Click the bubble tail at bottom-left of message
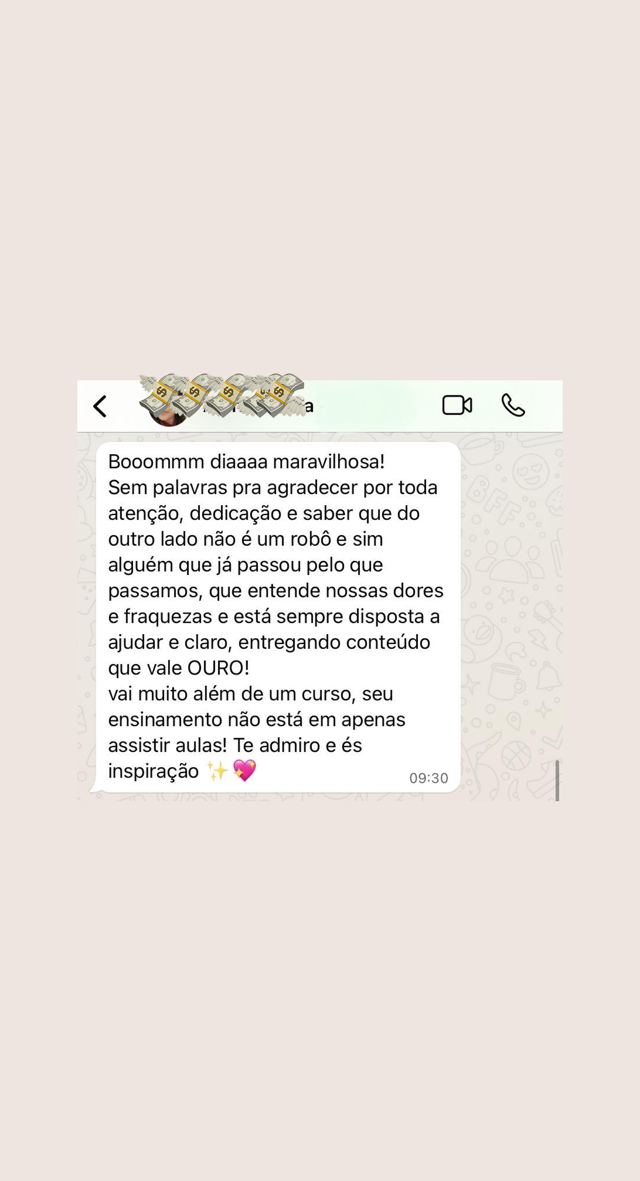The image size is (640, 1181). 95,789
